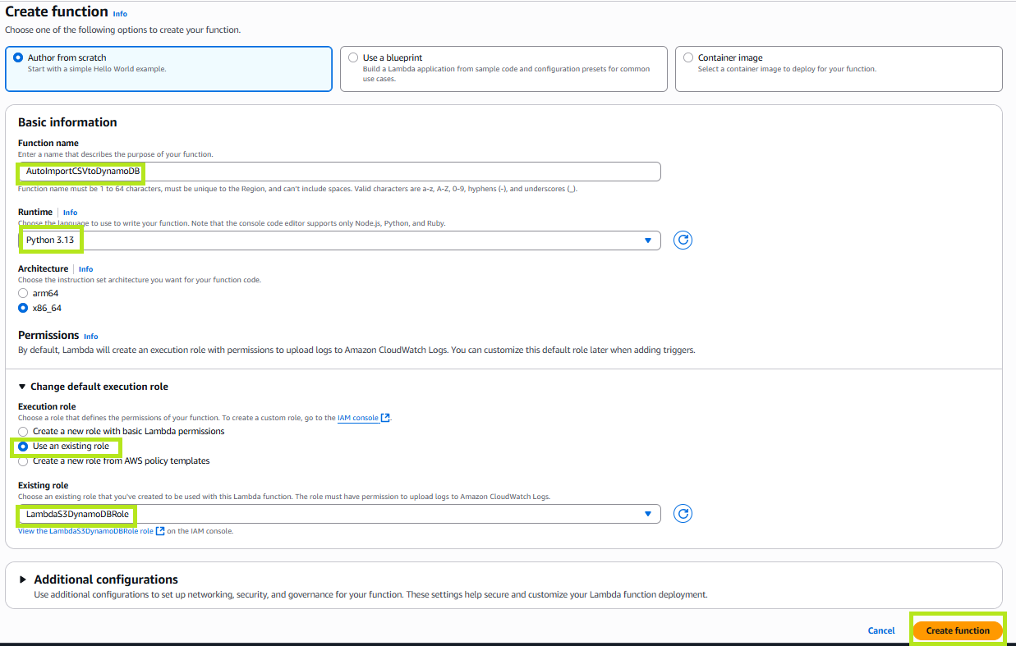Click the refresh icon beside Existing role
Image resolution: width=1016 pixels, height=646 pixels.
683,514
